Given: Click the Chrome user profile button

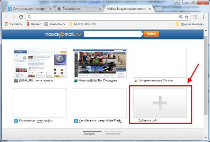Looking at the screenshot, I should [x=177, y=3].
